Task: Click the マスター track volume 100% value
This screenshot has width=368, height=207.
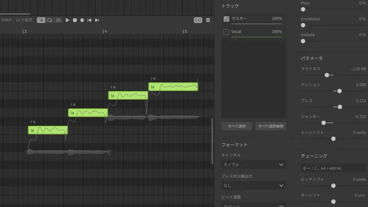Action: (x=277, y=18)
